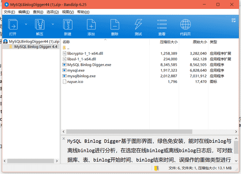241x174 pixels.
Task: Click the 3,282,040 original size cell
Action: [x=198, y=53]
